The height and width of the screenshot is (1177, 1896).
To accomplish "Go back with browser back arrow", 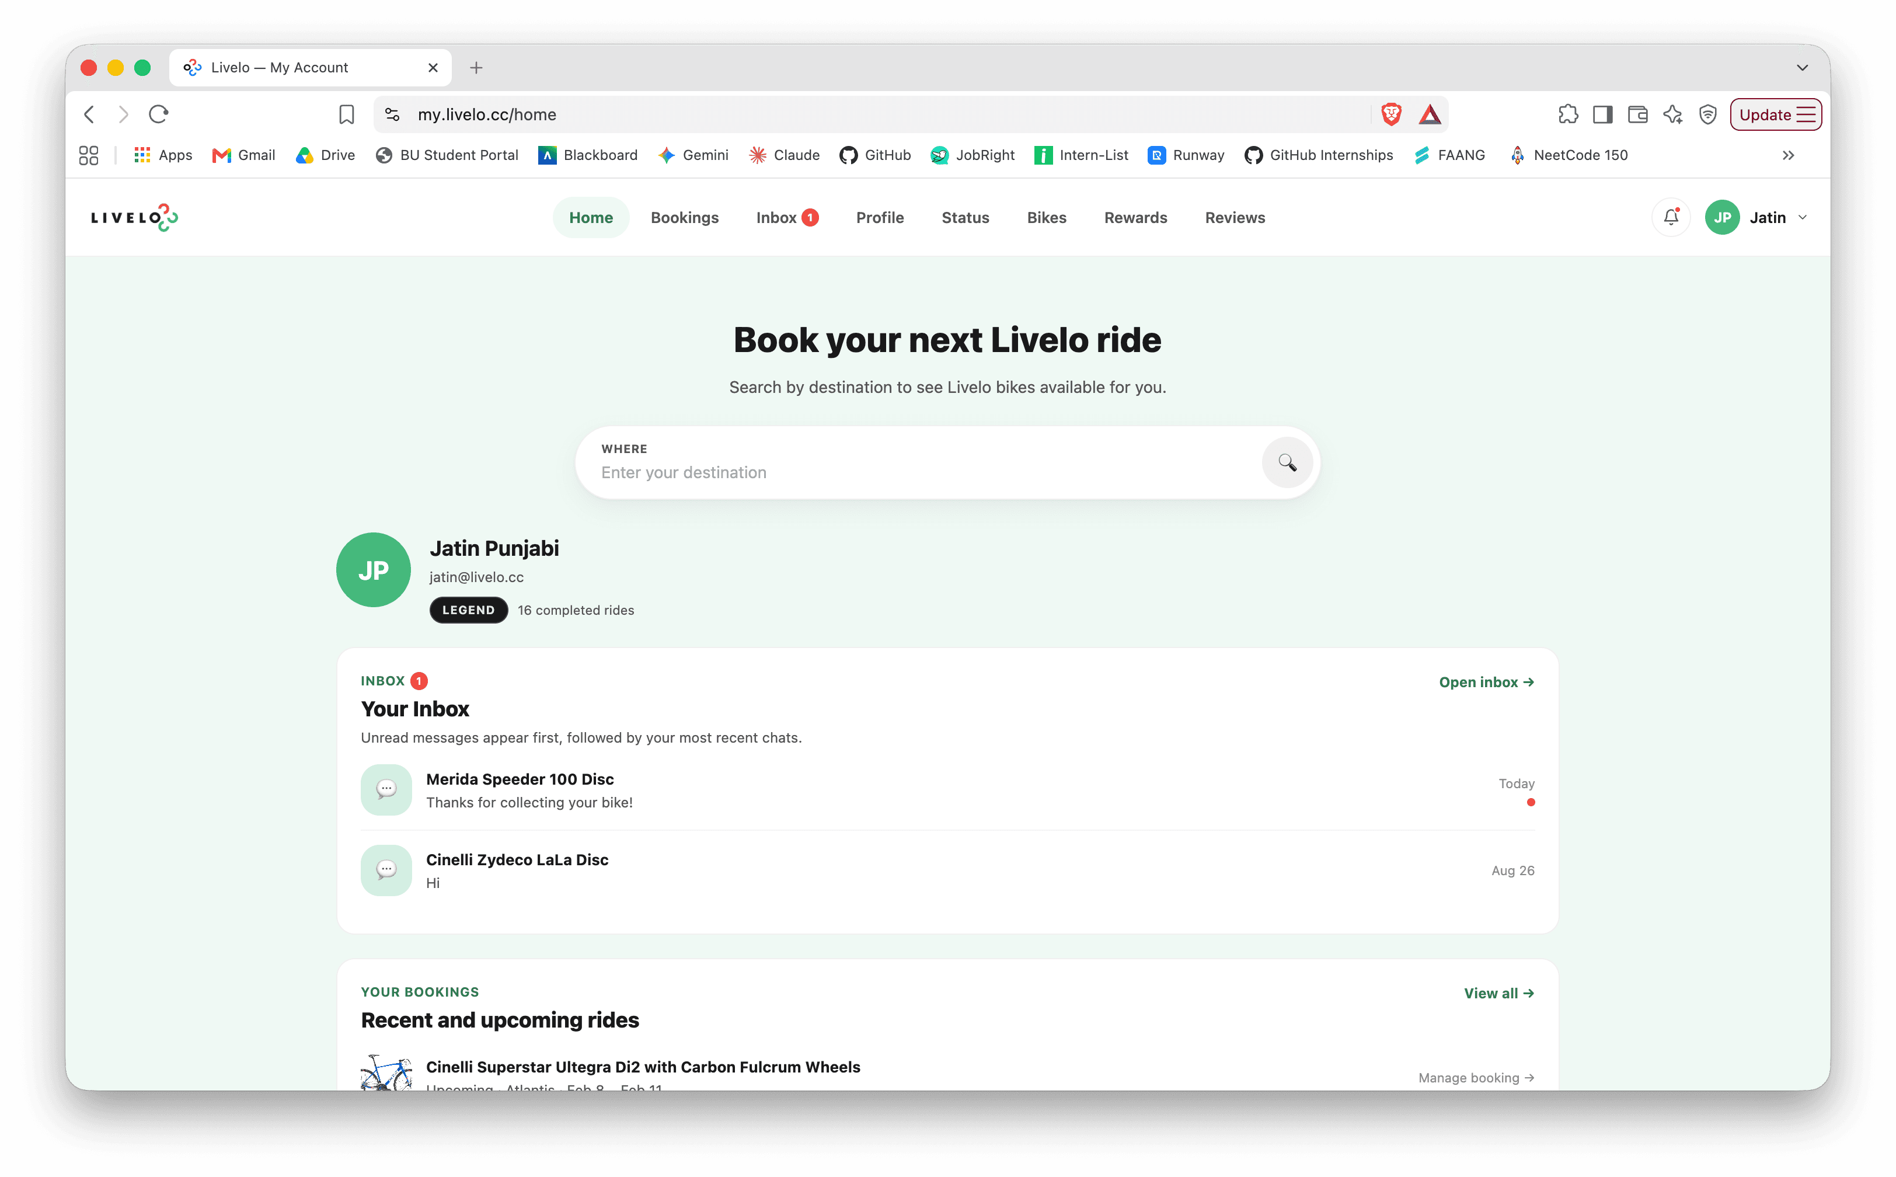I will [x=89, y=114].
